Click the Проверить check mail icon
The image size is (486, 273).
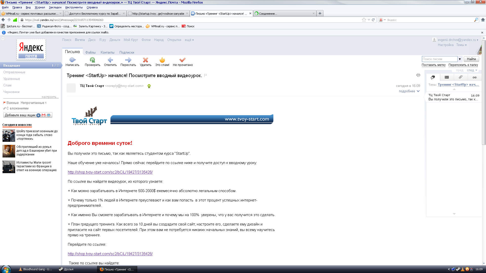[x=92, y=60]
